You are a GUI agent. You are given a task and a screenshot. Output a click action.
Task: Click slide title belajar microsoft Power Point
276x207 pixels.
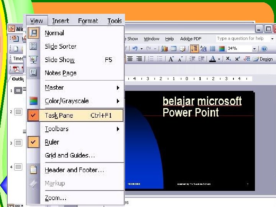pyautogui.click(x=202, y=107)
